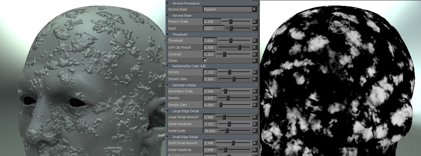Click the Soft Clip Result slider handle

(239, 48)
